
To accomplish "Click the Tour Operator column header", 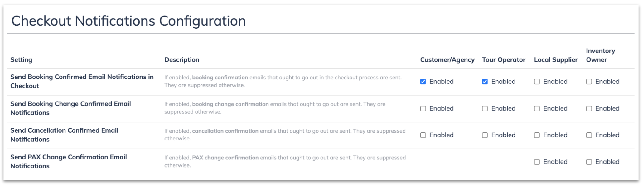I will coord(504,60).
